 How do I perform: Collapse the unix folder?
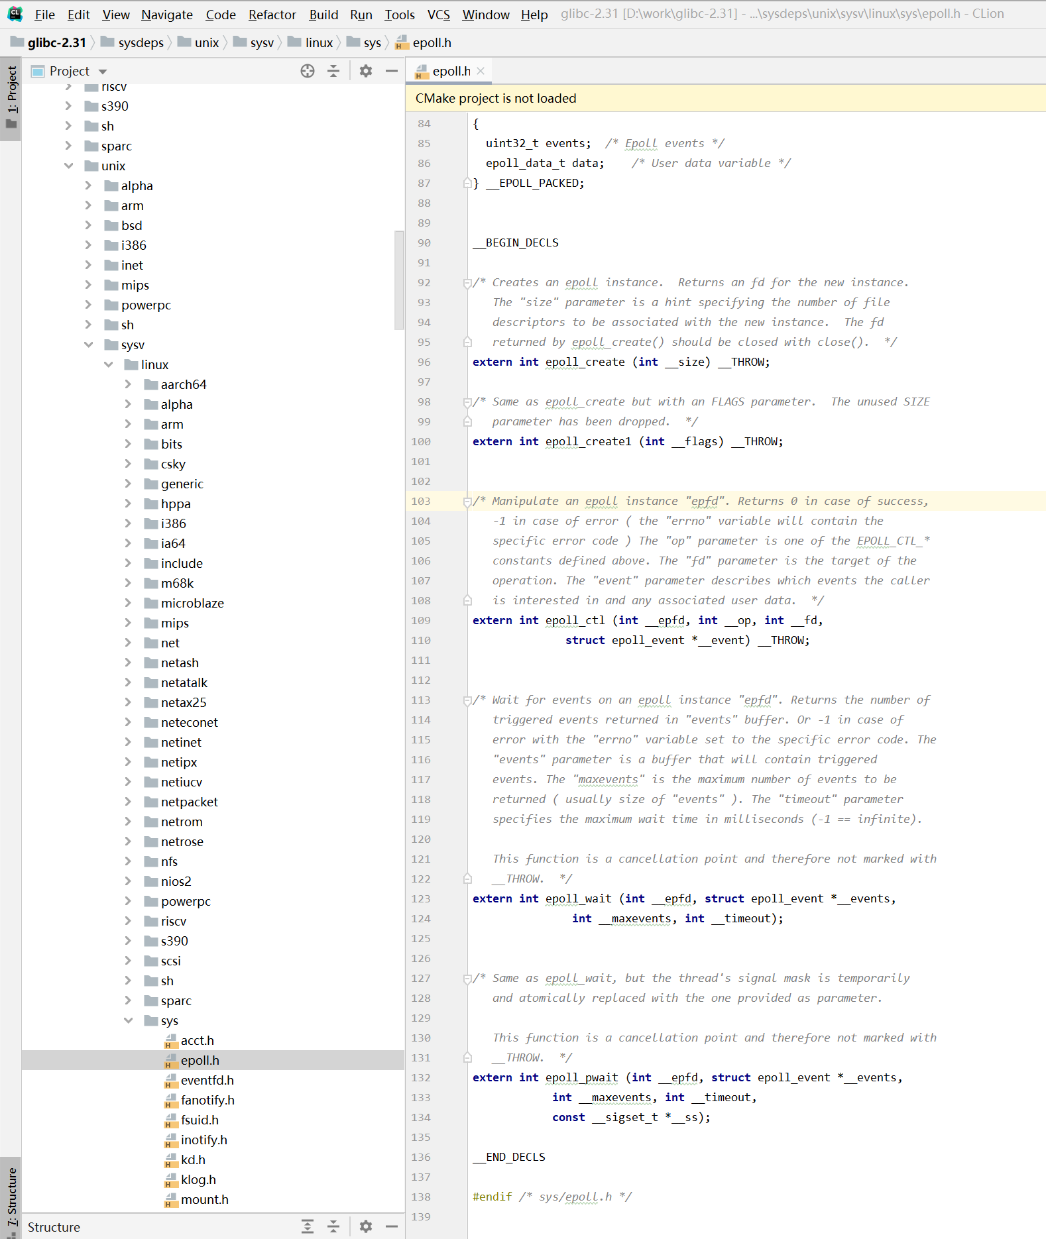pyautogui.click(x=69, y=166)
